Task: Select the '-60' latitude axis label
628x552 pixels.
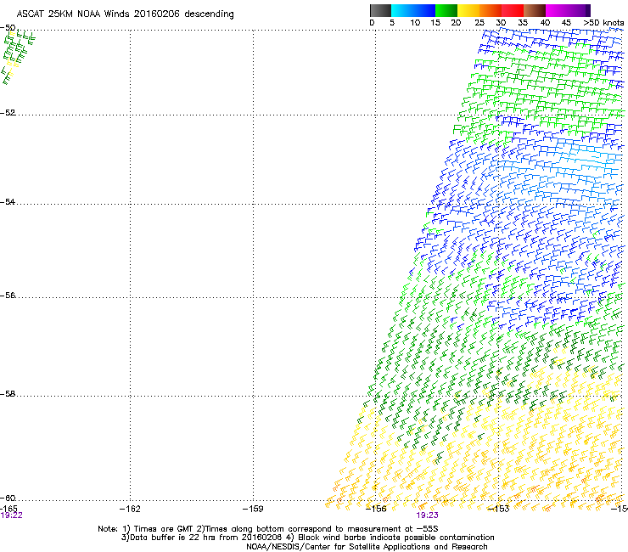Action: pyautogui.click(x=8, y=498)
